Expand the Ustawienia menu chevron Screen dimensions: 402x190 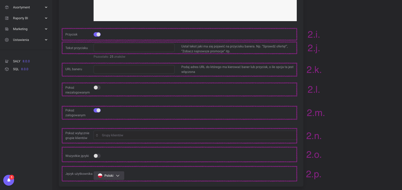(46, 40)
